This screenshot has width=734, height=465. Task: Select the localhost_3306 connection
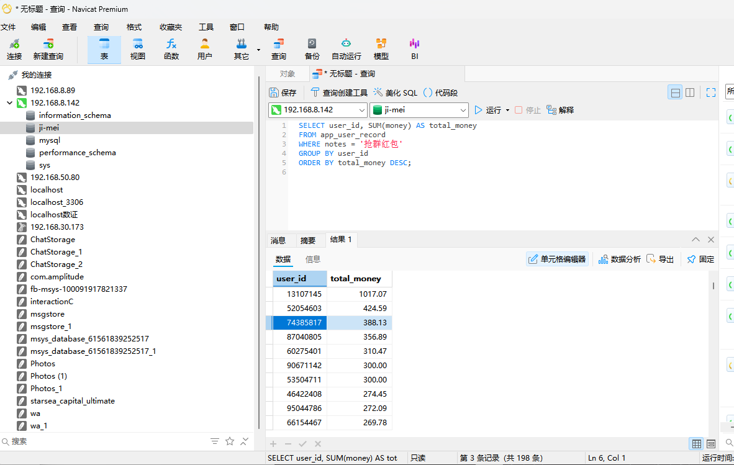[57, 202]
